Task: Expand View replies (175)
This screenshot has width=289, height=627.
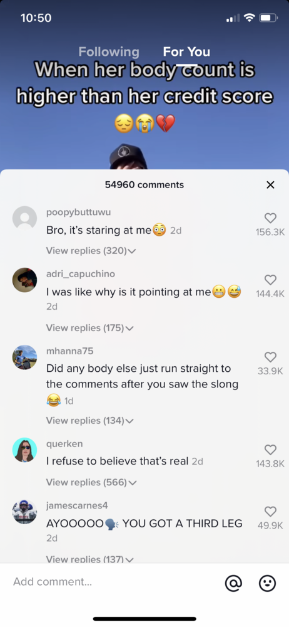Action: 90,328
